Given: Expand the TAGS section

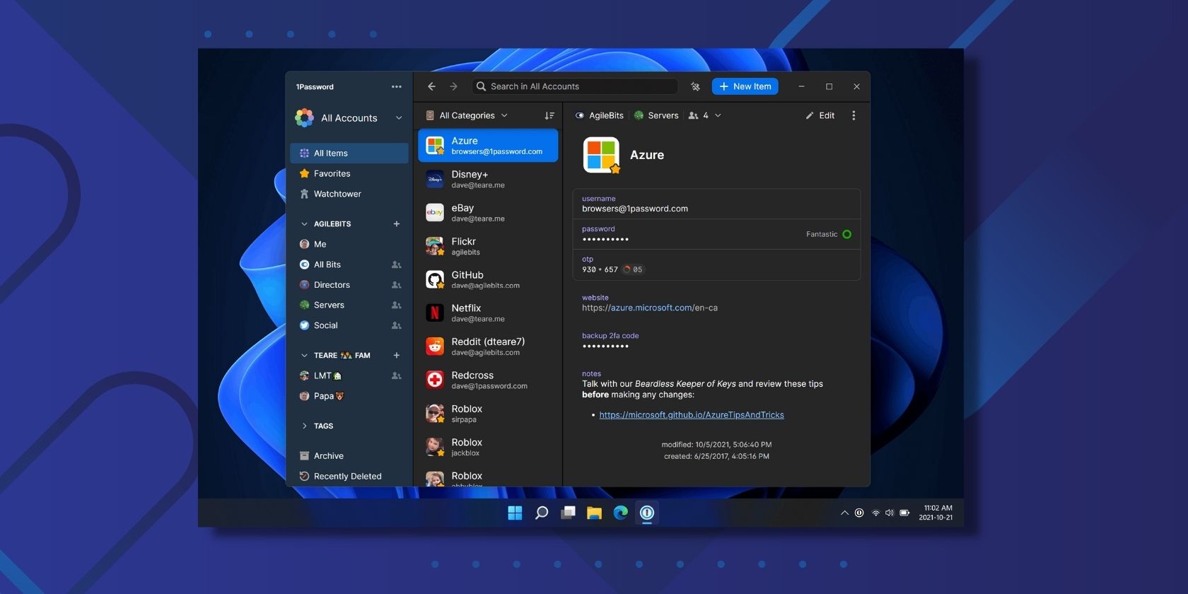Looking at the screenshot, I should (305, 426).
